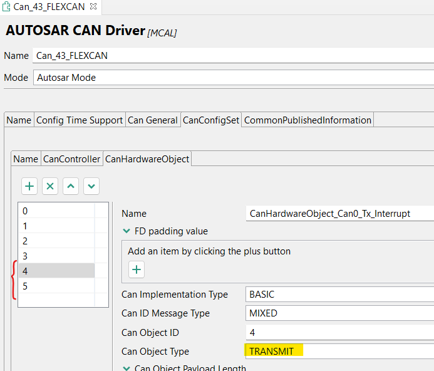Click the 'Can ID Message Type' label

(x=165, y=313)
